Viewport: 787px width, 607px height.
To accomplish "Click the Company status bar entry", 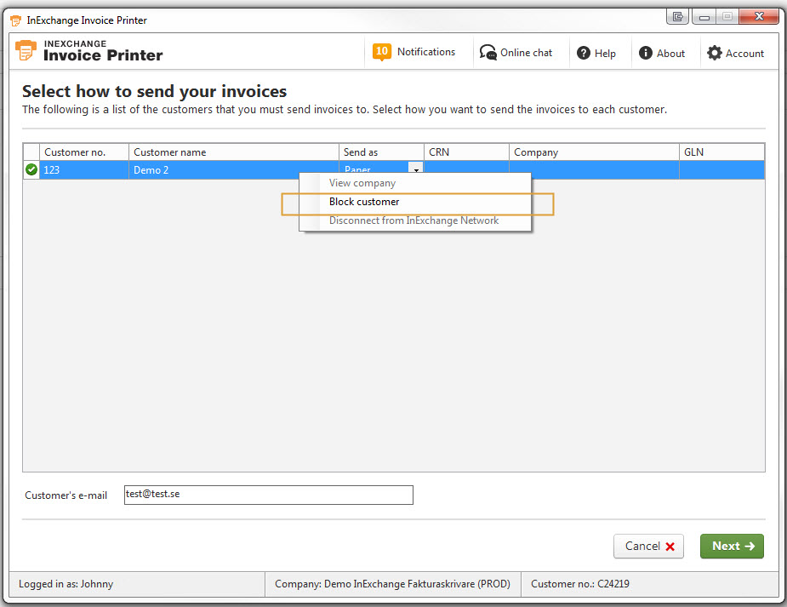I will coord(392,584).
